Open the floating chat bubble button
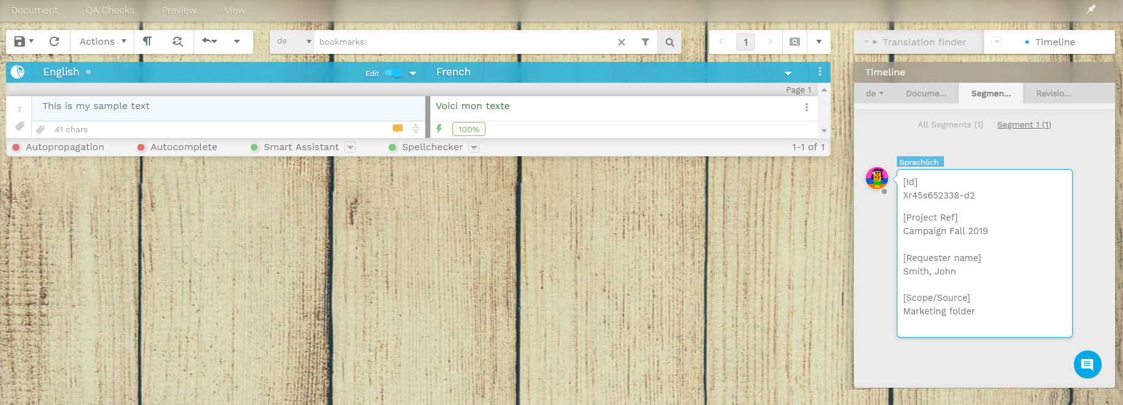This screenshot has width=1123, height=405. click(1087, 365)
